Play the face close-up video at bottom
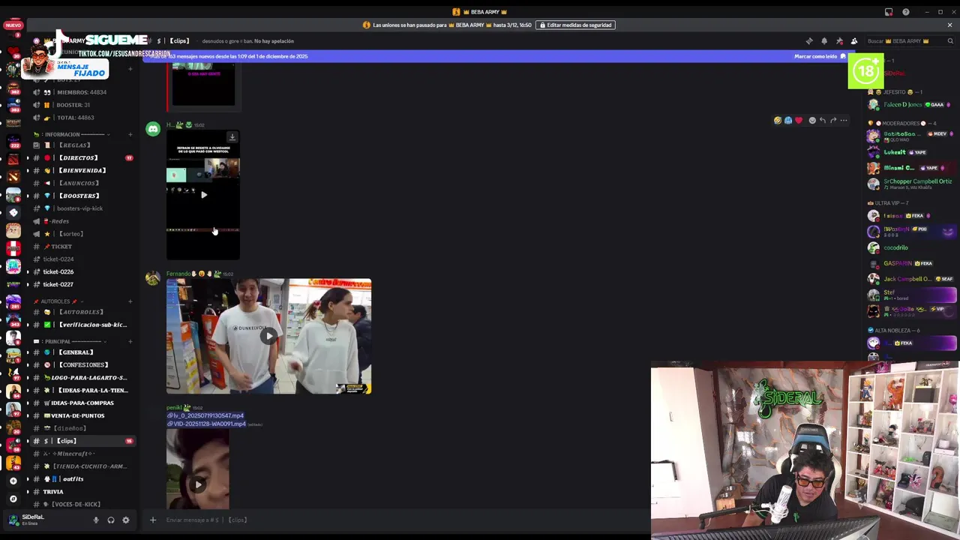960x540 pixels. pyautogui.click(x=198, y=484)
